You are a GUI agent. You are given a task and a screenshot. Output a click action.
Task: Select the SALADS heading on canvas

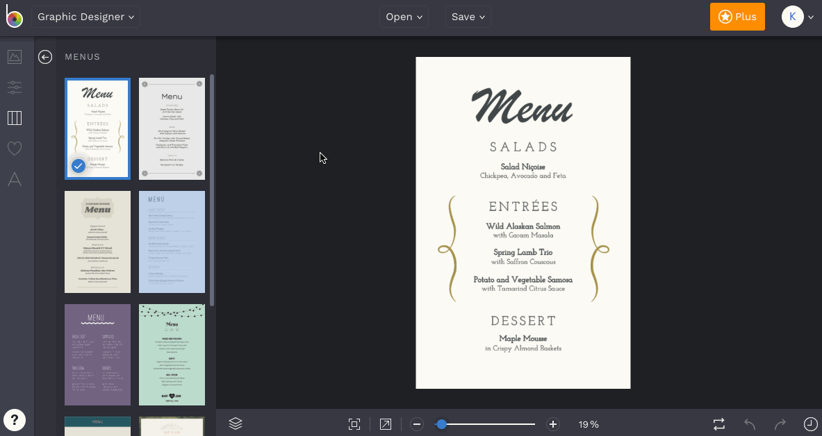pyautogui.click(x=523, y=147)
